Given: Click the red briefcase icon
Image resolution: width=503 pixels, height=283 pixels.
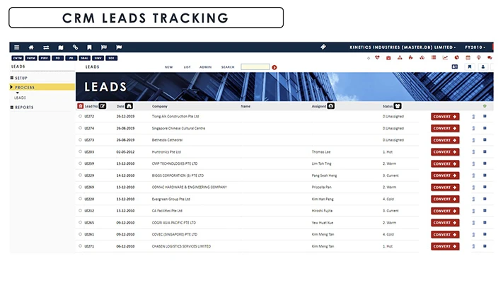Looking at the screenshot, I should click(388, 58).
